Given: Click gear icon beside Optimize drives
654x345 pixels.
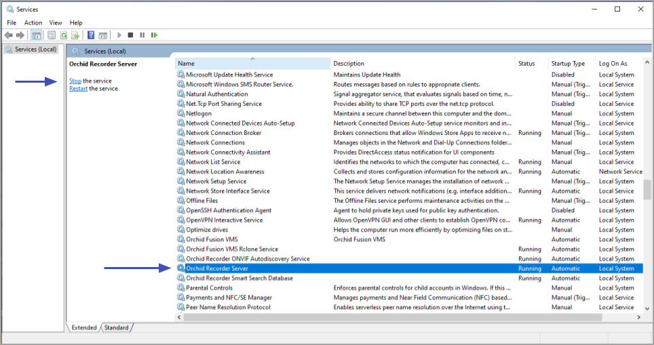Looking at the screenshot, I should coord(180,229).
